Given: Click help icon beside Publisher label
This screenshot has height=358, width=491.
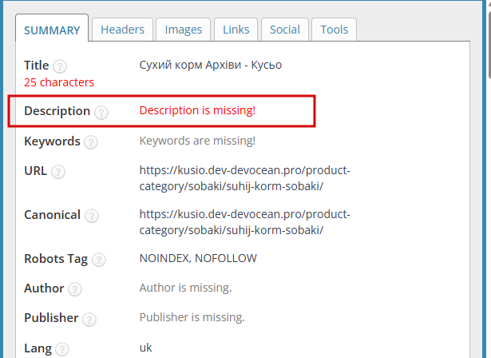Looking at the screenshot, I should point(89,319).
